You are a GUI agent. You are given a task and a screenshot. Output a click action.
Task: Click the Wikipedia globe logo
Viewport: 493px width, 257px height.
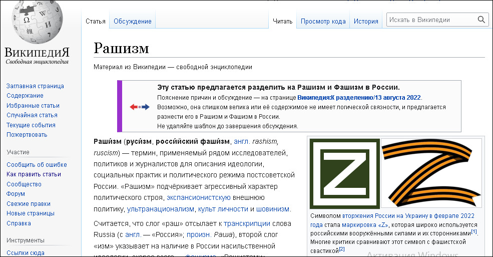tap(37, 22)
